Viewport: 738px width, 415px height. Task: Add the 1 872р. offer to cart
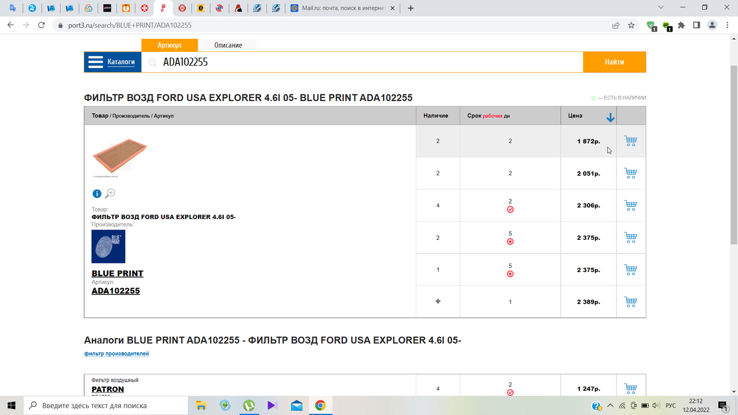631,141
